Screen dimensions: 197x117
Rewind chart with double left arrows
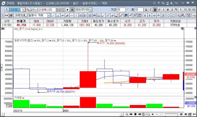(x=131, y=114)
